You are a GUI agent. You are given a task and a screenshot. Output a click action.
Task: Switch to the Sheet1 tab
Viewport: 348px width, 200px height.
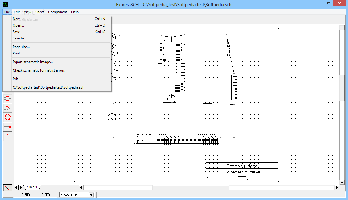(x=32, y=187)
